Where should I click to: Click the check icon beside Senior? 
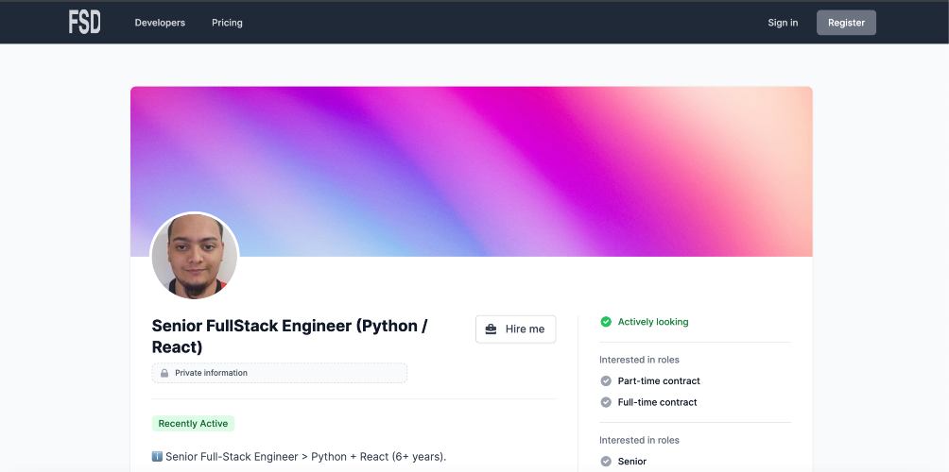(605, 461)
